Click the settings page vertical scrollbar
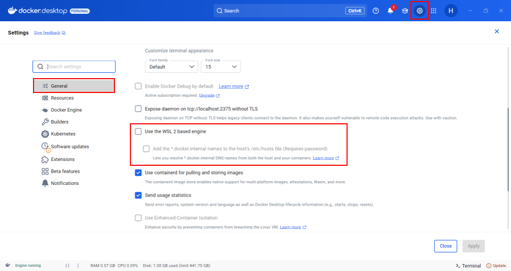The width and height of the screenshot is (511, 271). [508, 149]
